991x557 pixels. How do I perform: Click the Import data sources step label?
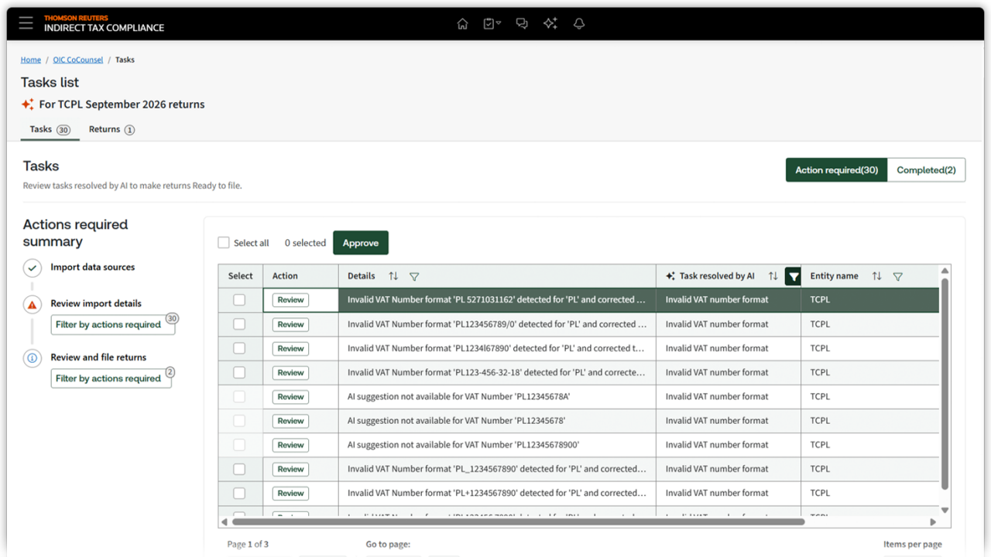point(93,267)
